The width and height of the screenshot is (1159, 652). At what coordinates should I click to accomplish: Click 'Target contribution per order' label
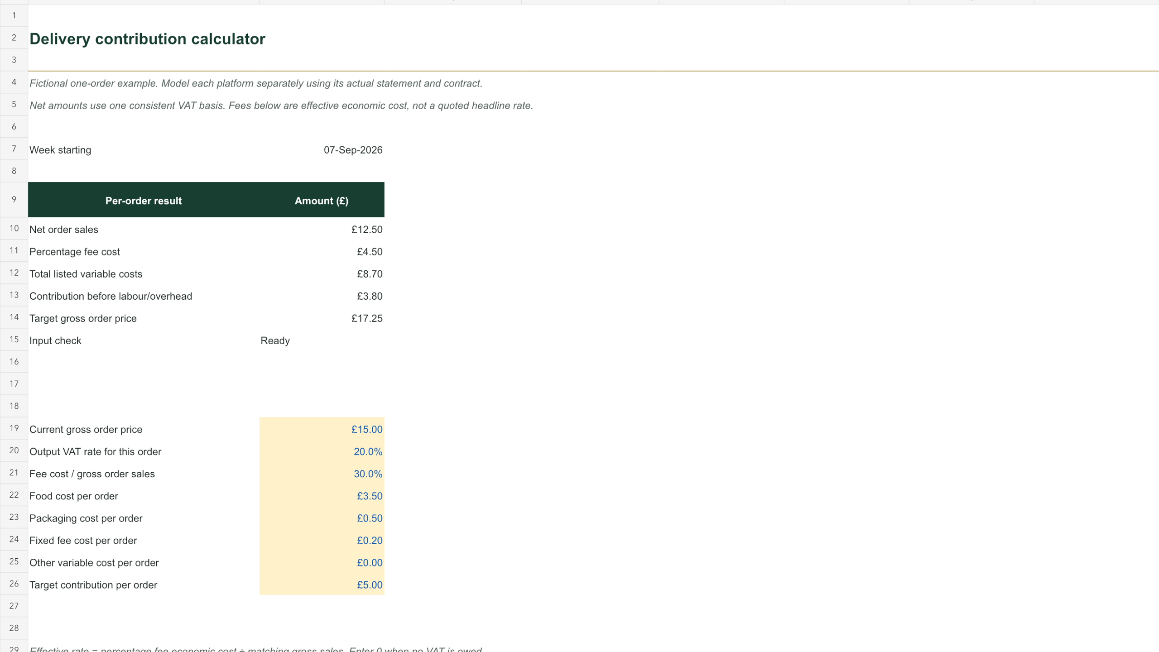(x=93, y=585)
